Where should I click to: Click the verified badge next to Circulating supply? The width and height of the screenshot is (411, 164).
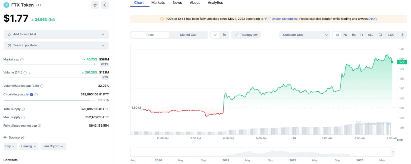pos(31,94)
